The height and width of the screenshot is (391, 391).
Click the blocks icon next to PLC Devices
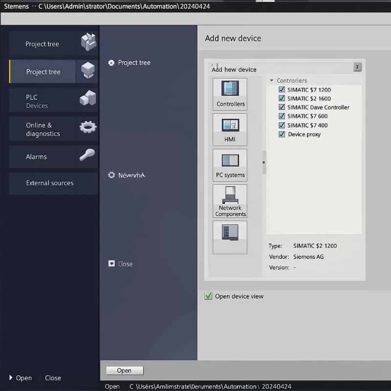tap(88, 98)
